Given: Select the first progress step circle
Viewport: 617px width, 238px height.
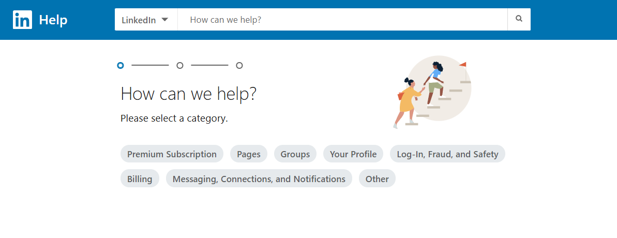Looking at the screenshot, I should coord(121,65).
